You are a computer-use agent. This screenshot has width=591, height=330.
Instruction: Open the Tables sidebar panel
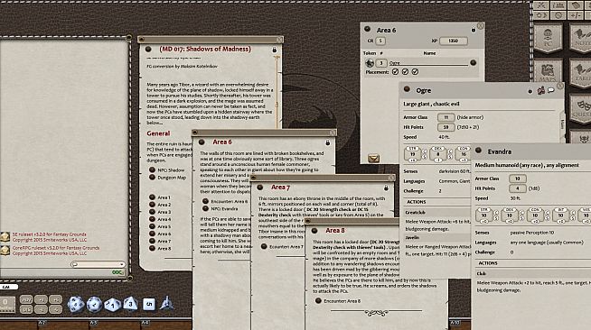pyautogui.click(x=580, y=73)
